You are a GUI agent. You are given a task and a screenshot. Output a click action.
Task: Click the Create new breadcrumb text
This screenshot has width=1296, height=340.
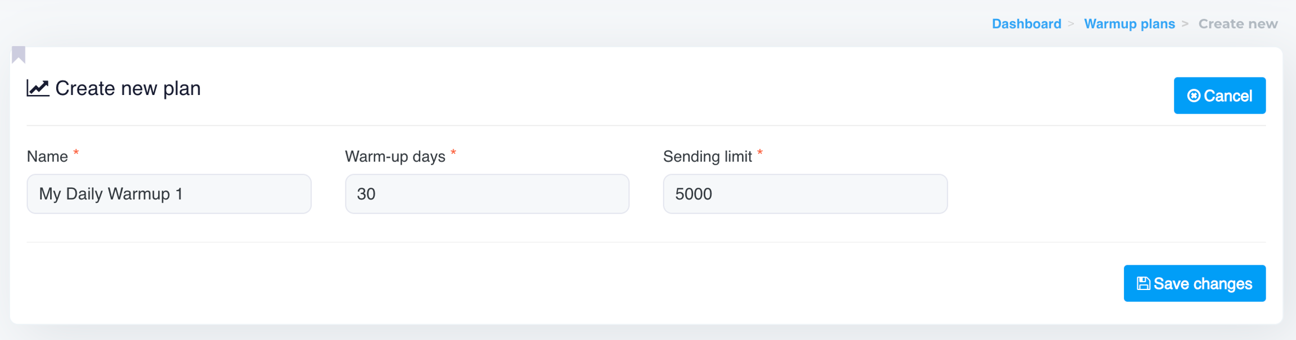1237,24
